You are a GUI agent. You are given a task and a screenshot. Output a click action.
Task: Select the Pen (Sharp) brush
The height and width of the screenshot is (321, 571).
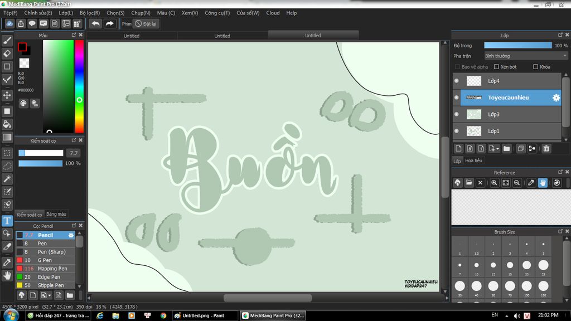coord(45,252)
